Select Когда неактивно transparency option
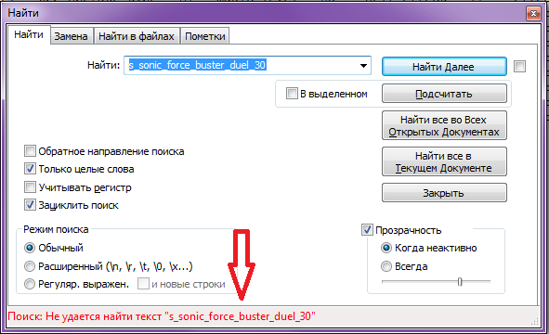Screen dimensions: 549x334 (x=386, y=248)
